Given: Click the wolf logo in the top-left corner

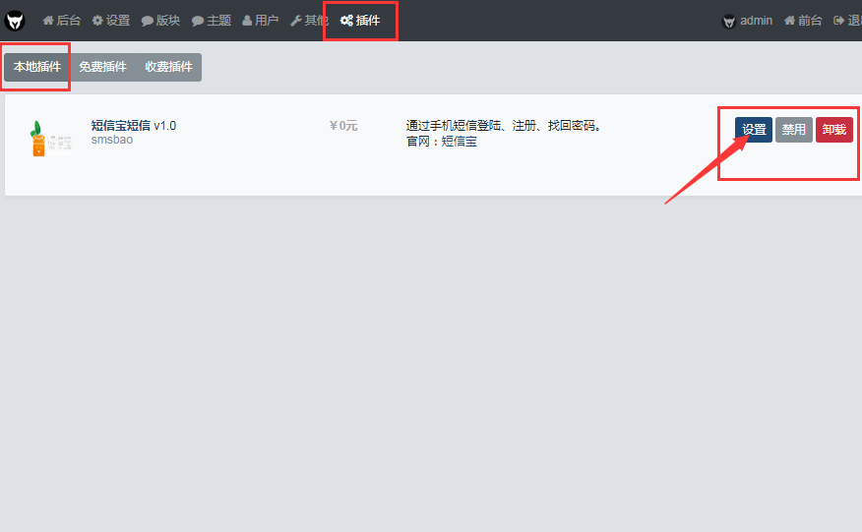Looking at the screenshot, I should click(15, 21).
